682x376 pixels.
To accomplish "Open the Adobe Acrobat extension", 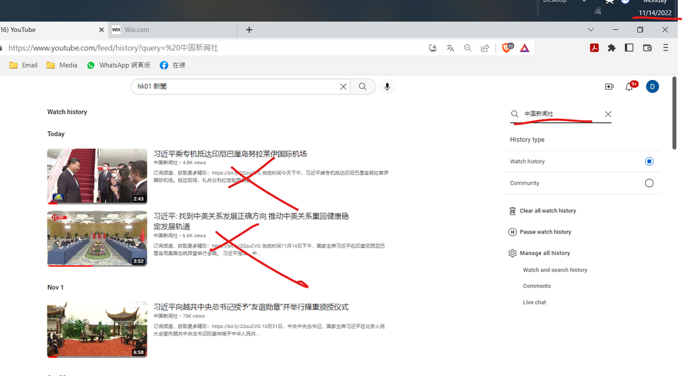I will (594, 48).
